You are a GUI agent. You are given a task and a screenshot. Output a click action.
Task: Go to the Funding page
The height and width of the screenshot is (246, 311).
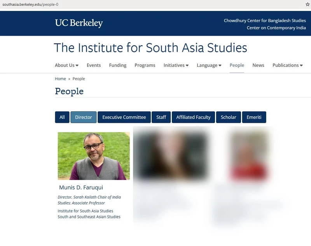point(117,65)
